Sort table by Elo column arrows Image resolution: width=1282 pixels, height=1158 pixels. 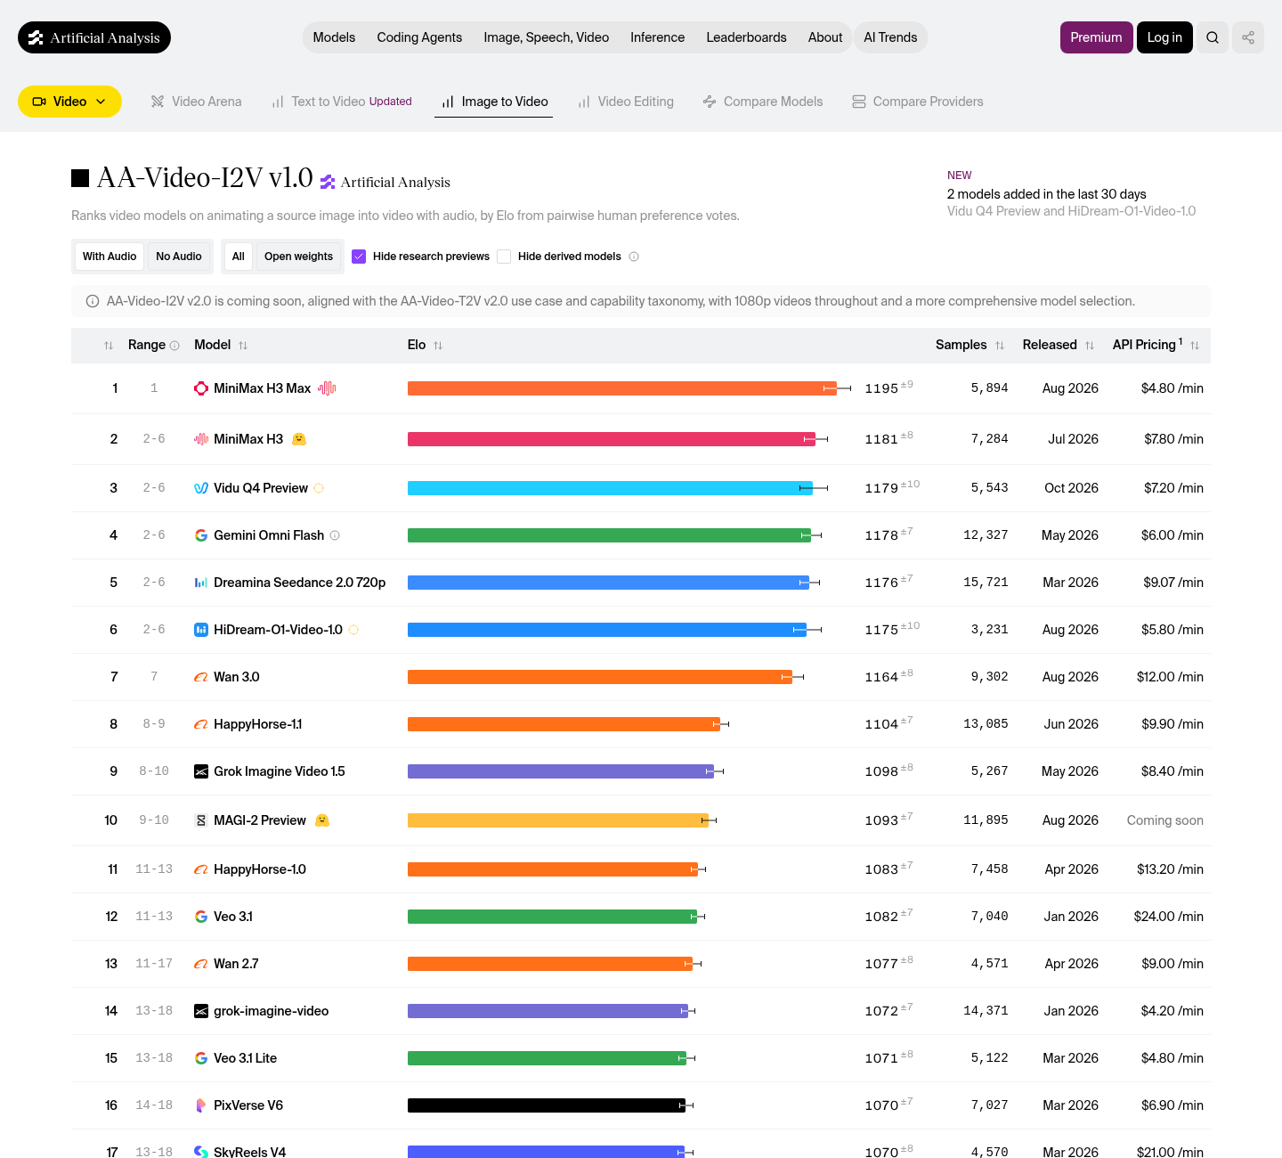coord(438,346)
